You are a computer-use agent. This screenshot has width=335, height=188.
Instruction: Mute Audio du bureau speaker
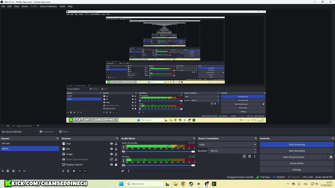124,152
